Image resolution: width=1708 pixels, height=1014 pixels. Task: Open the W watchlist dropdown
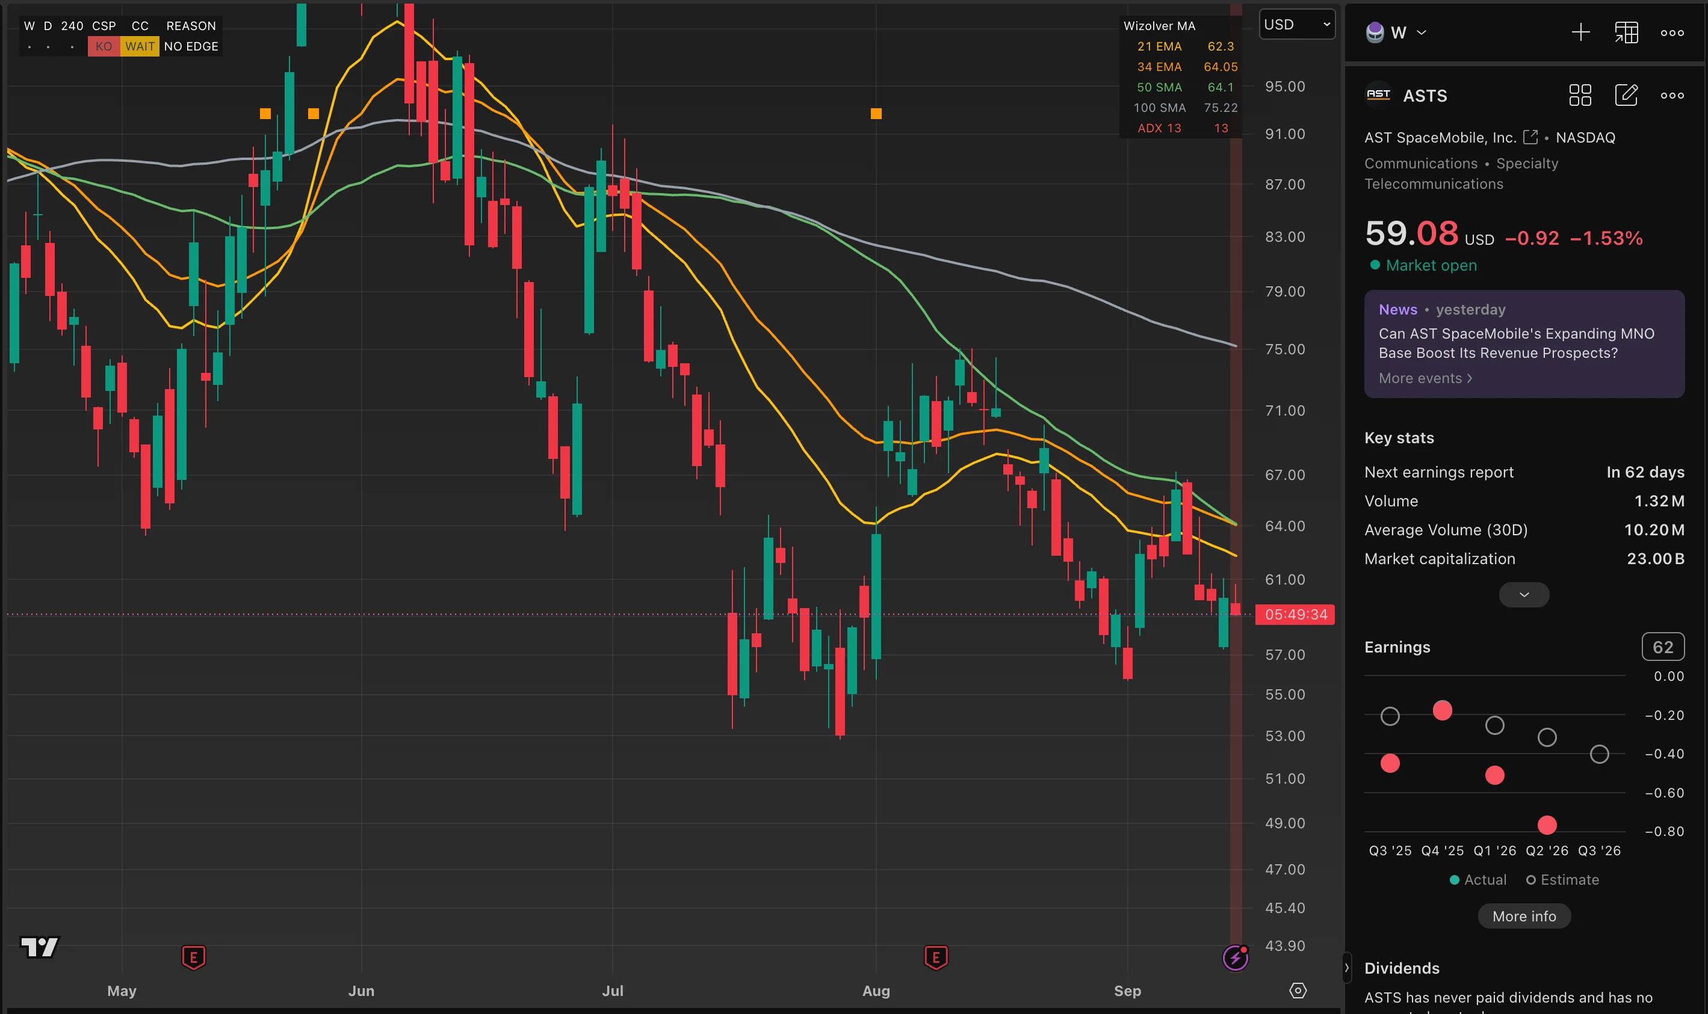click(1396, 32)
